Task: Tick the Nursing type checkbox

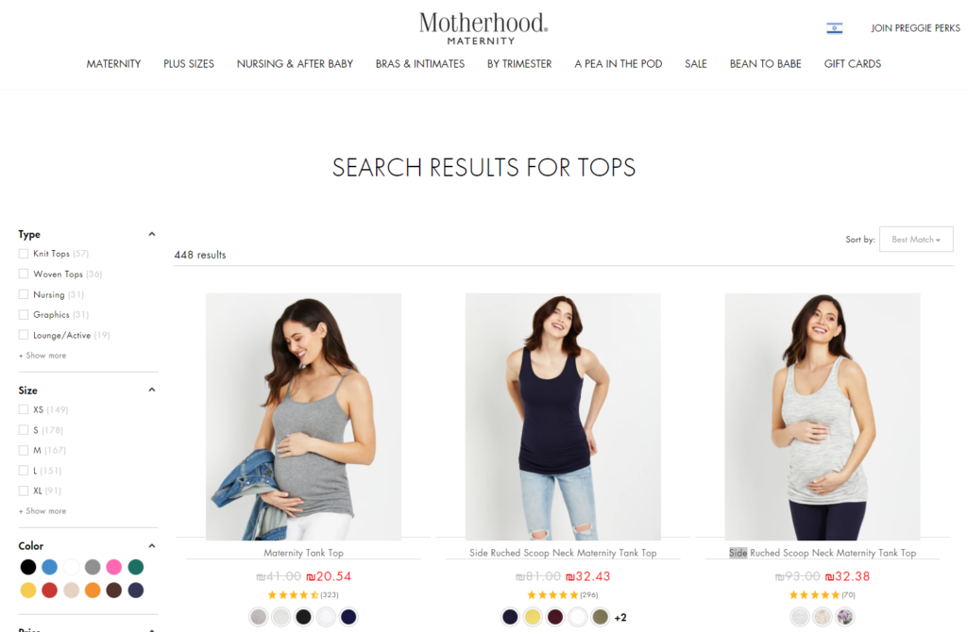Action: point(24,294)
